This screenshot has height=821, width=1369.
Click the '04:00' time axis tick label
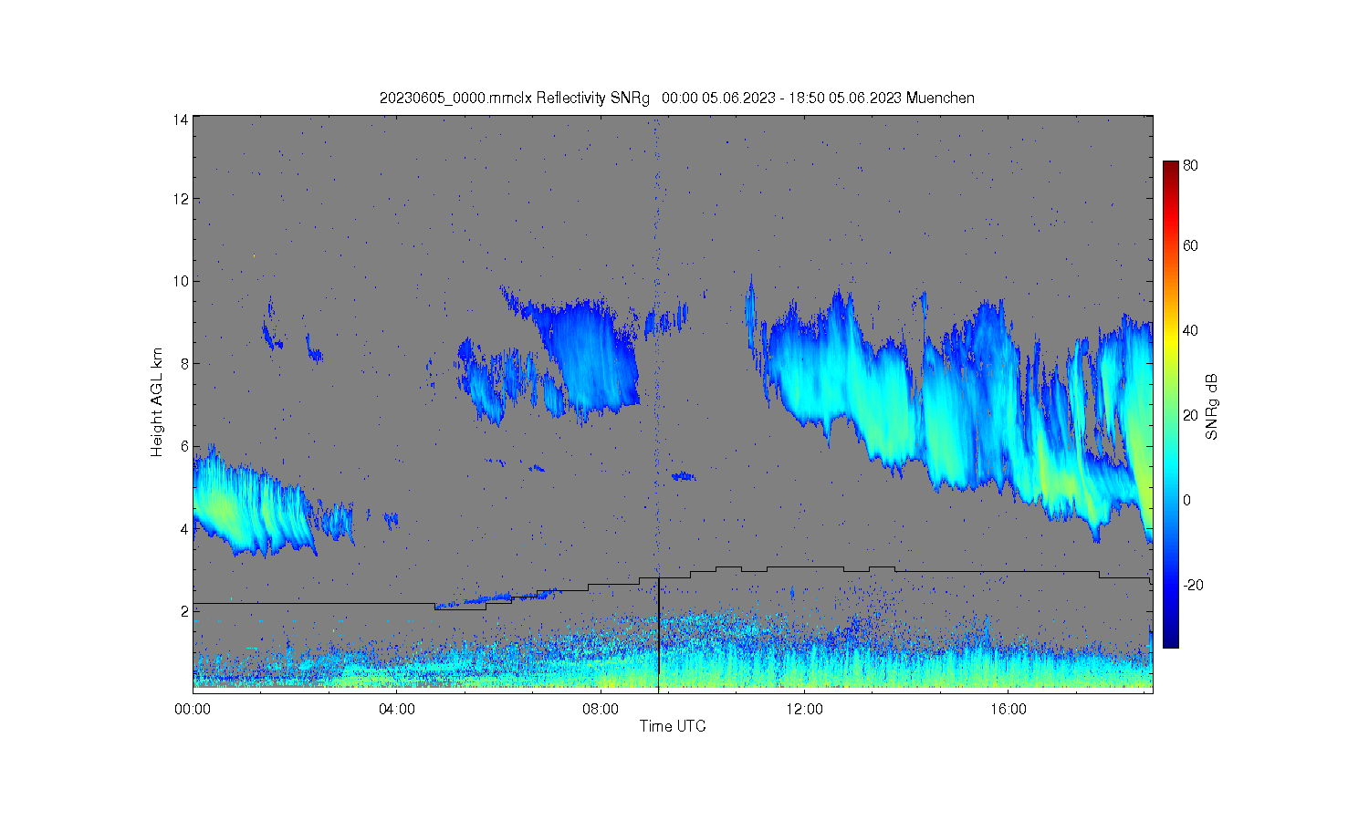(397, 709)
